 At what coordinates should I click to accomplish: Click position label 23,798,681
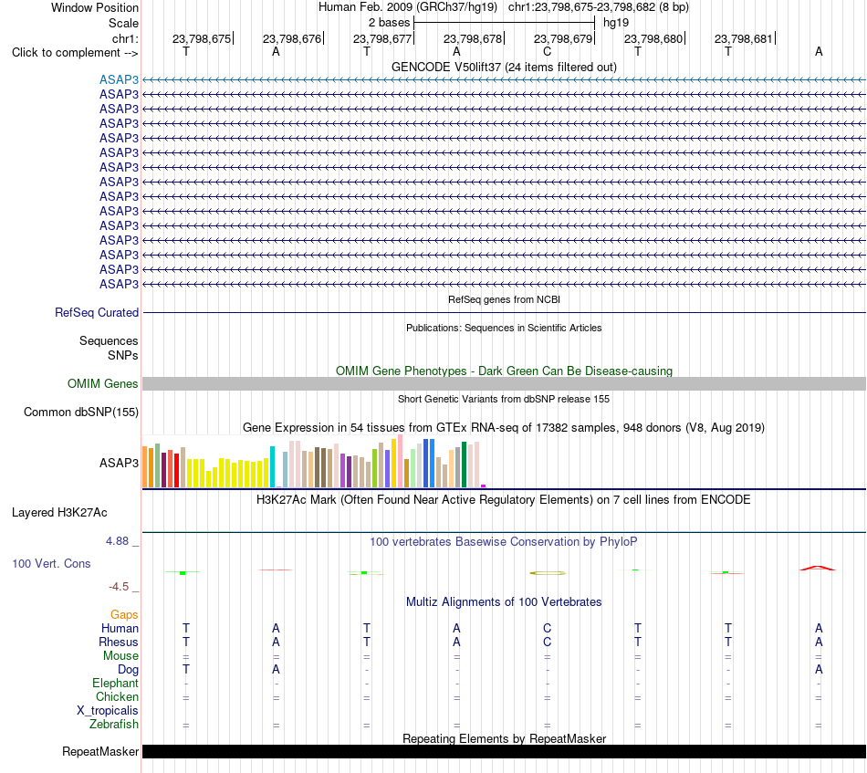[x=744, y=38]
